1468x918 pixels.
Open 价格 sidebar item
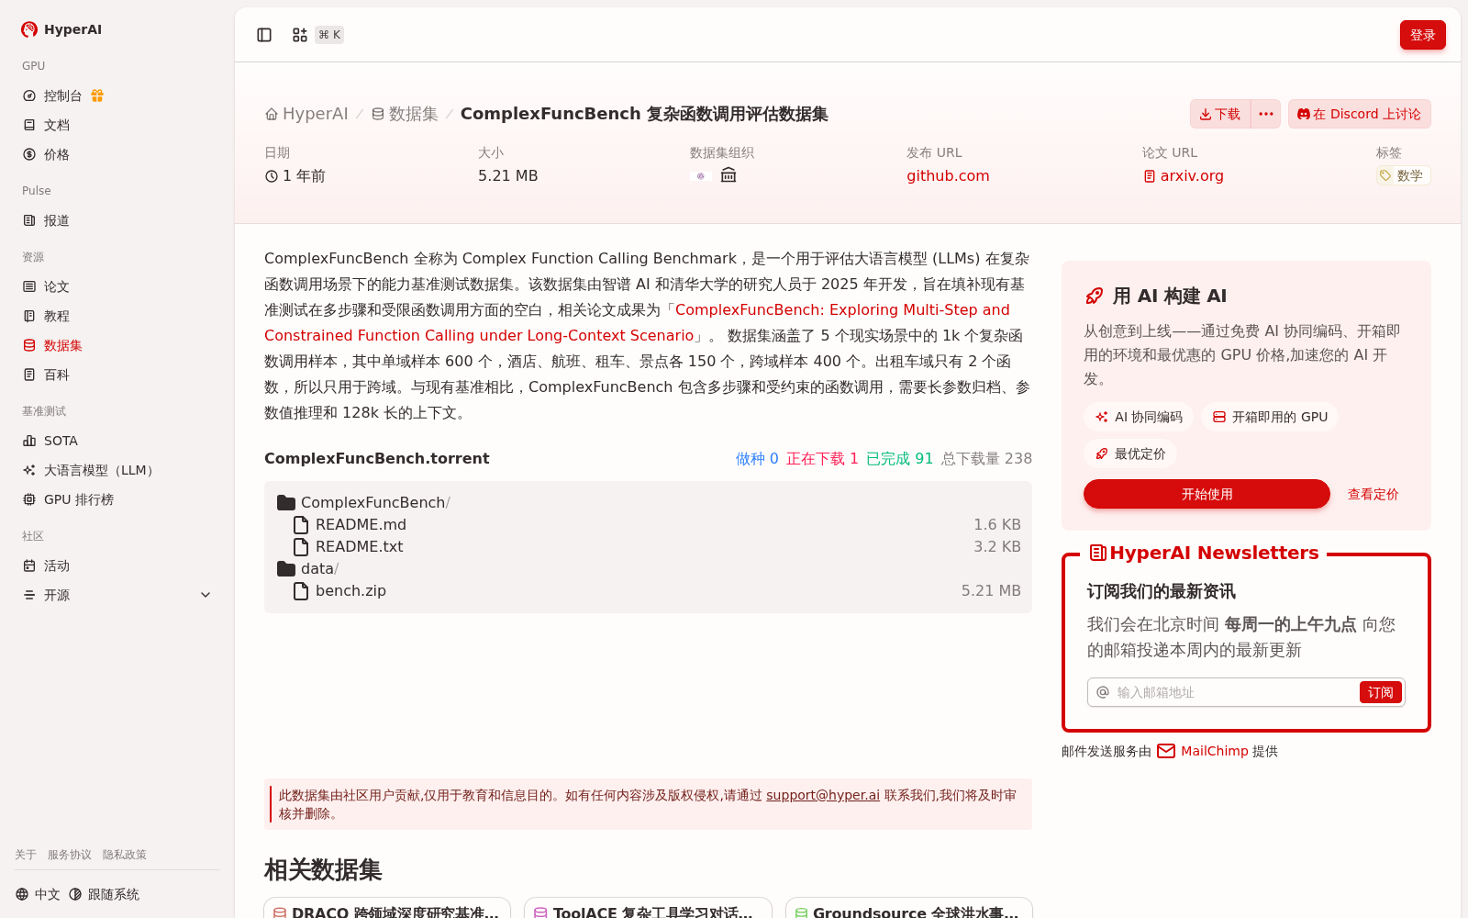click(x=117, y=154)
